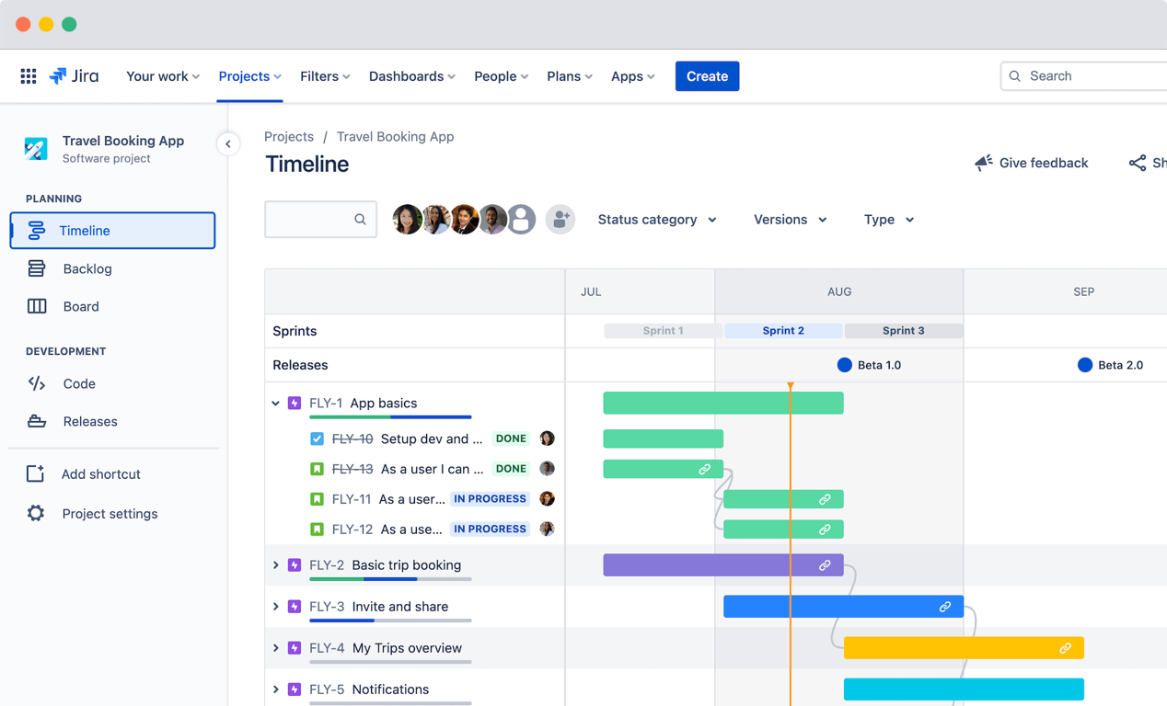Click the Jira logo

[x=74, y=75]
